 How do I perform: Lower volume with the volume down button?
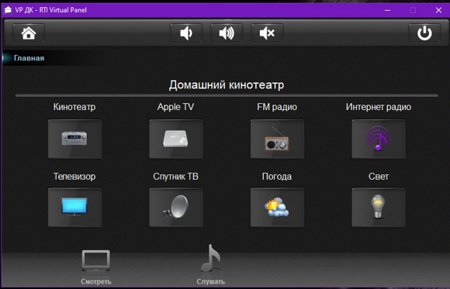coord(186,33)
